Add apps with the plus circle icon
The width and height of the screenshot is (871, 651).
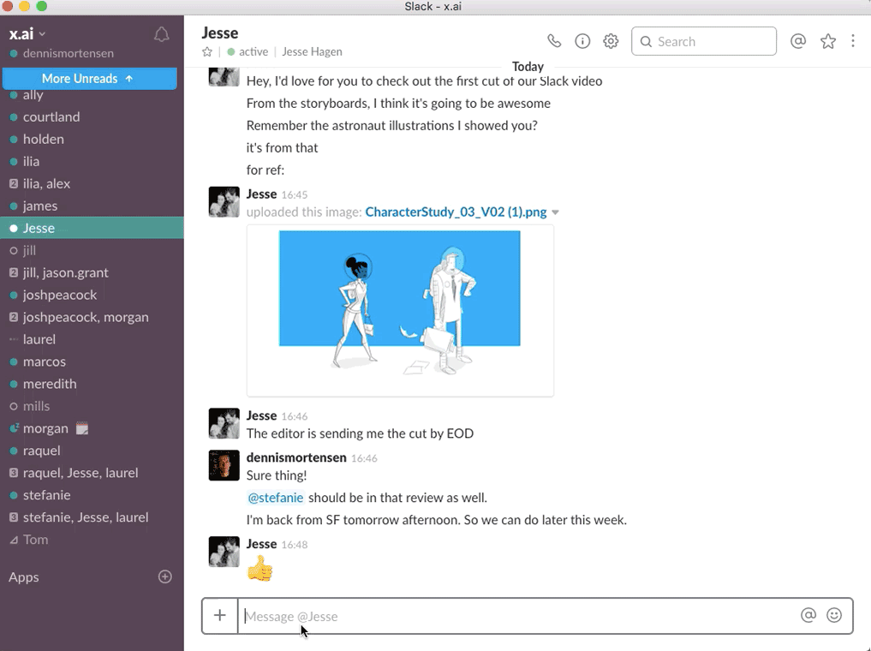[165, 576]
